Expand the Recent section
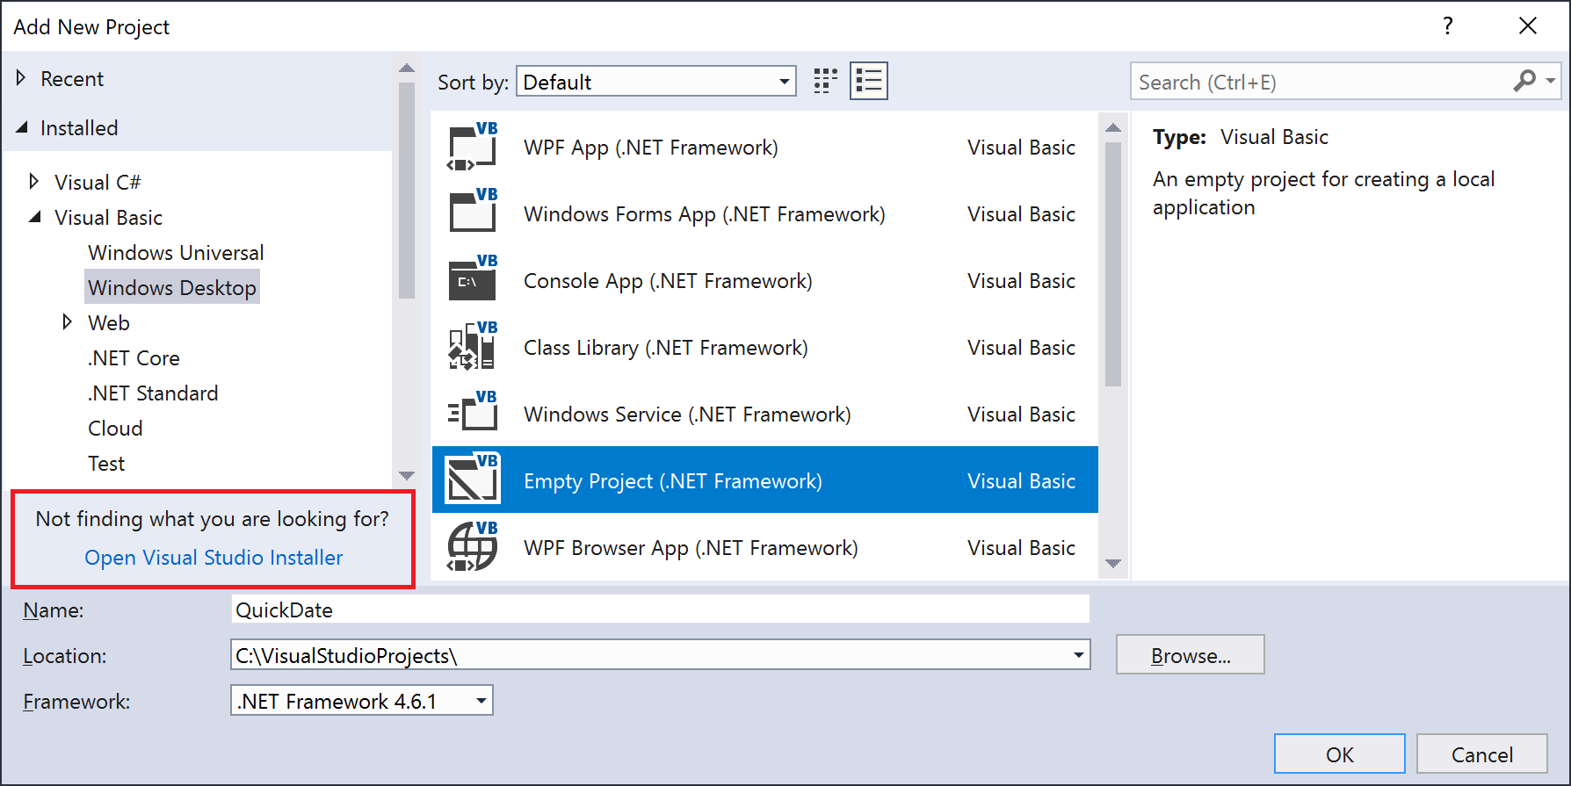 click(x=21, y=78)
